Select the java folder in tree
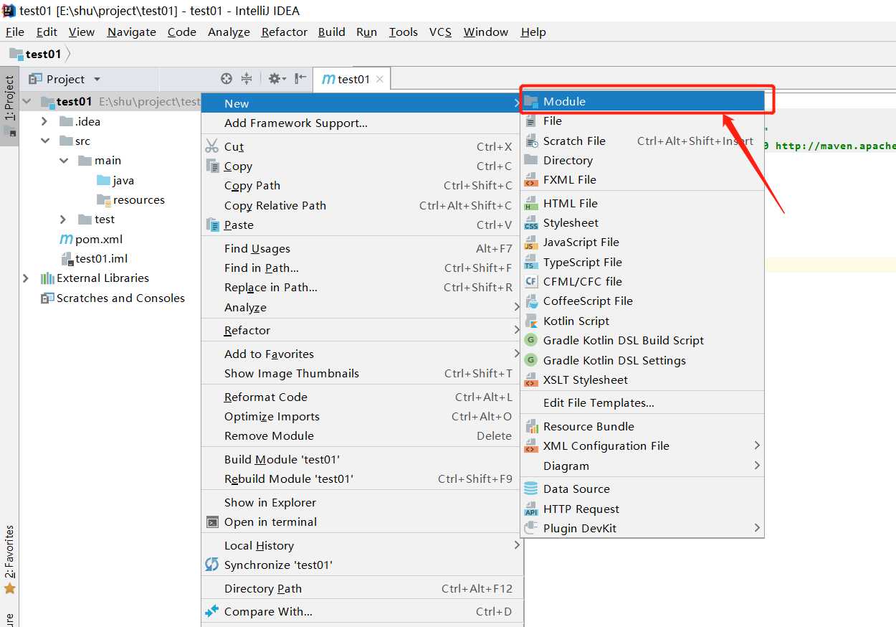 coord(115,181)
